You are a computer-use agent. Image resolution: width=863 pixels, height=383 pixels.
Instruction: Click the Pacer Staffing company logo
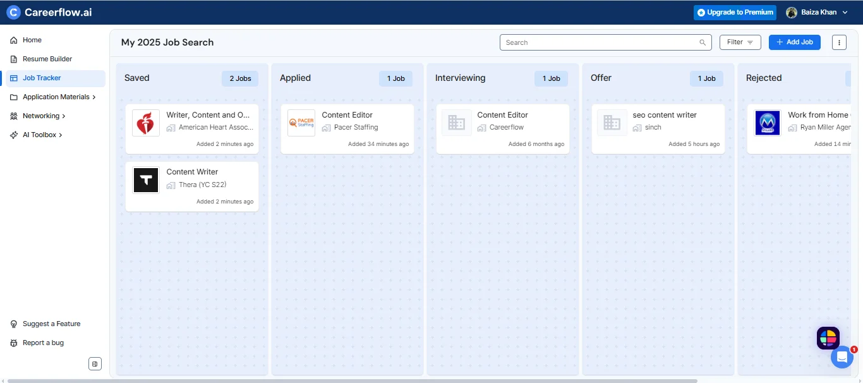[x=301, y=123]
